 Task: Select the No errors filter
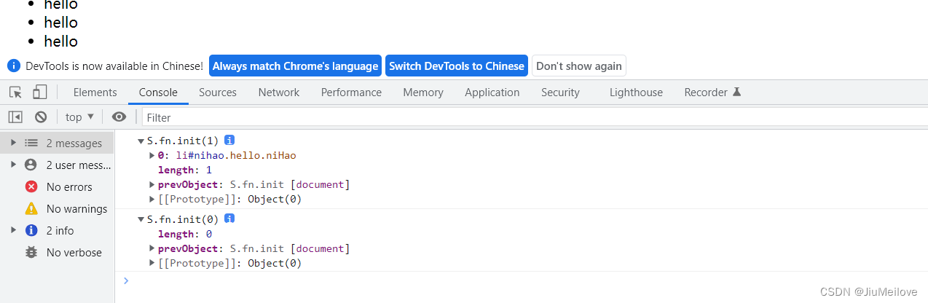(x=68, y=187)
